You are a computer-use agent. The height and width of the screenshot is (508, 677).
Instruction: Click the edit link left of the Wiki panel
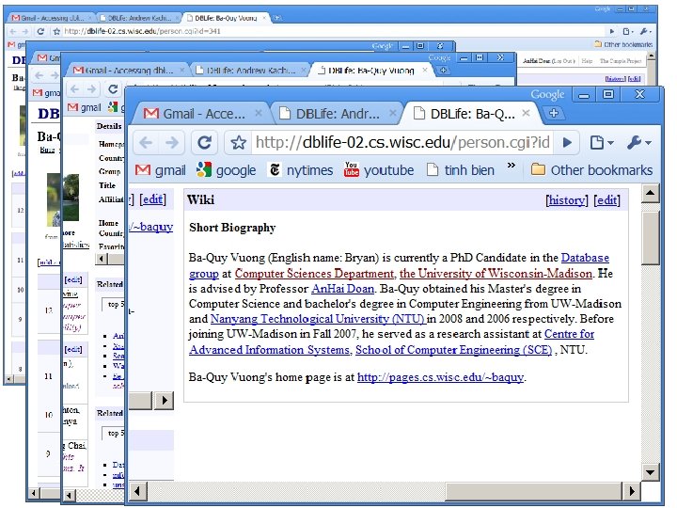pos(153,199)
